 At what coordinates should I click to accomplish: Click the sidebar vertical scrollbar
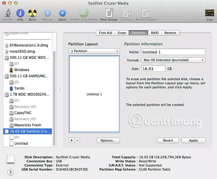click(x=54, y=98)
